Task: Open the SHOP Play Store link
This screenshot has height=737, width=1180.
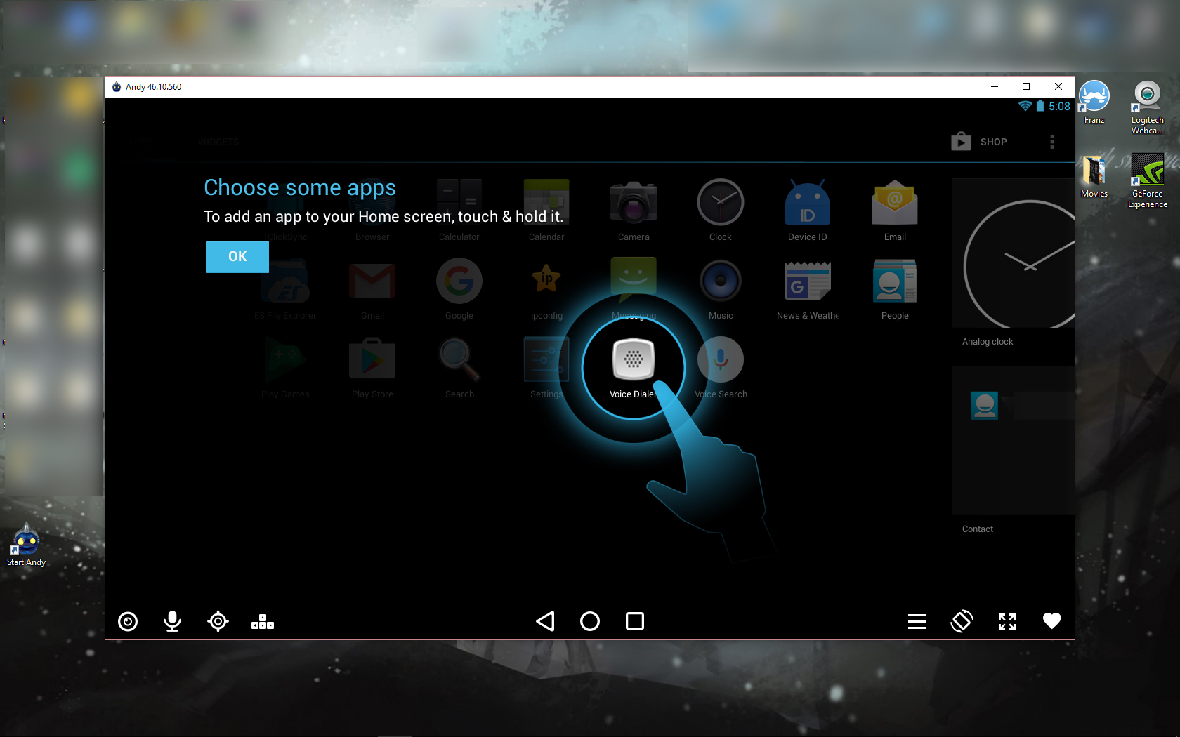Action: [x=979, y=142]
